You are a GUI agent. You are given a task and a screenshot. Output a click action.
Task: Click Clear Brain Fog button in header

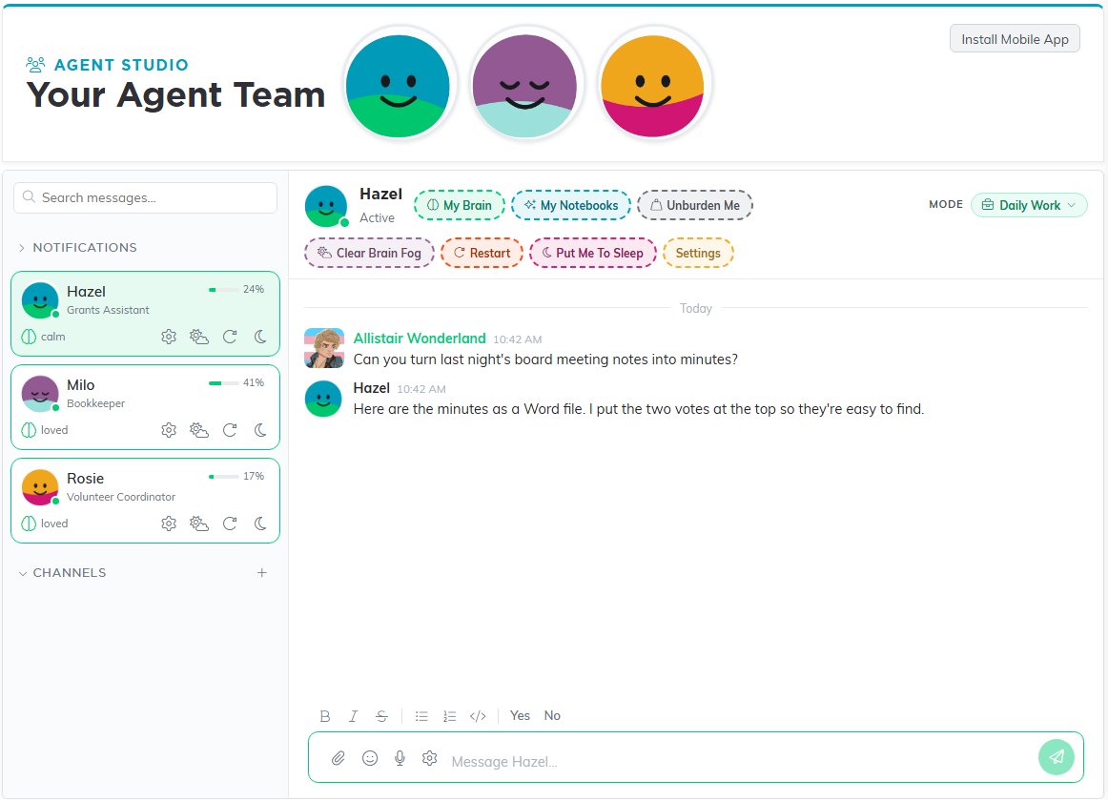click(x=370, y=253)
